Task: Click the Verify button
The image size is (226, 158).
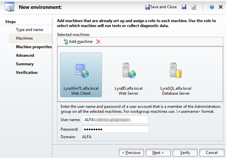Action: [185, 153]
